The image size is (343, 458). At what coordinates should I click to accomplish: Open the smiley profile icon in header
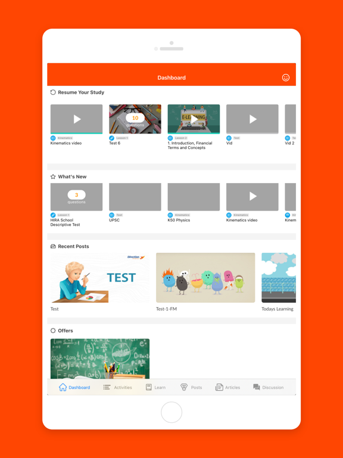coord(286,78)
